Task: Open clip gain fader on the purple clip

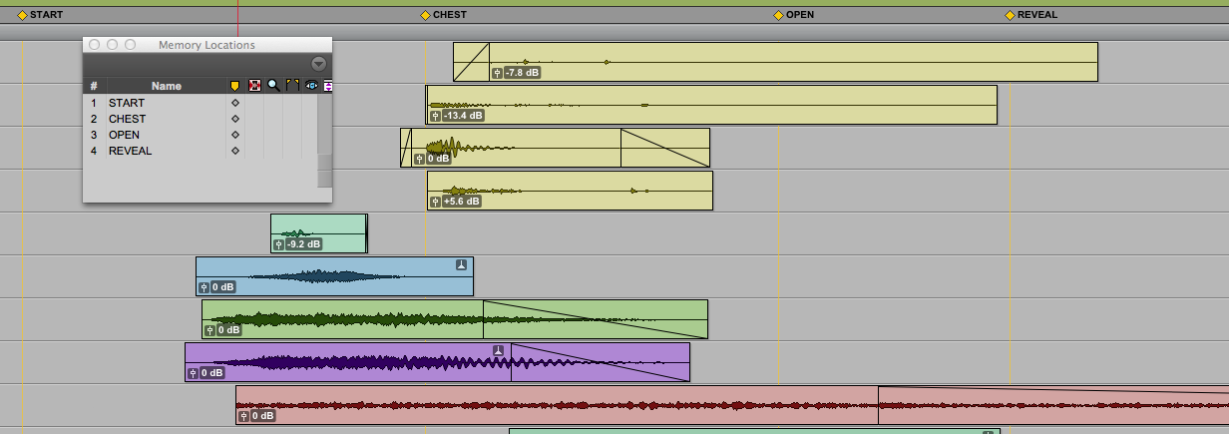Action: (193, 373)
